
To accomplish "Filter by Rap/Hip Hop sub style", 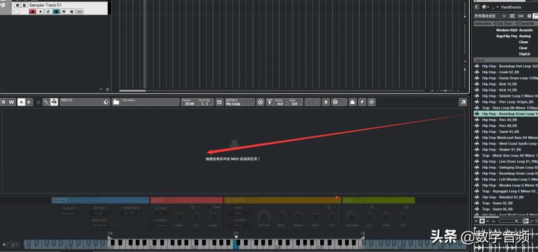I will point(507,36).
